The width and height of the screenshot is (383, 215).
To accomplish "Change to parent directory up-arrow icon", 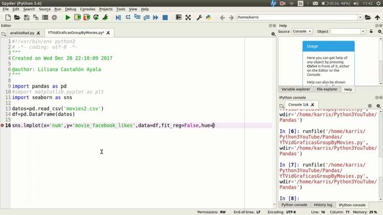I will pos(378,17).
